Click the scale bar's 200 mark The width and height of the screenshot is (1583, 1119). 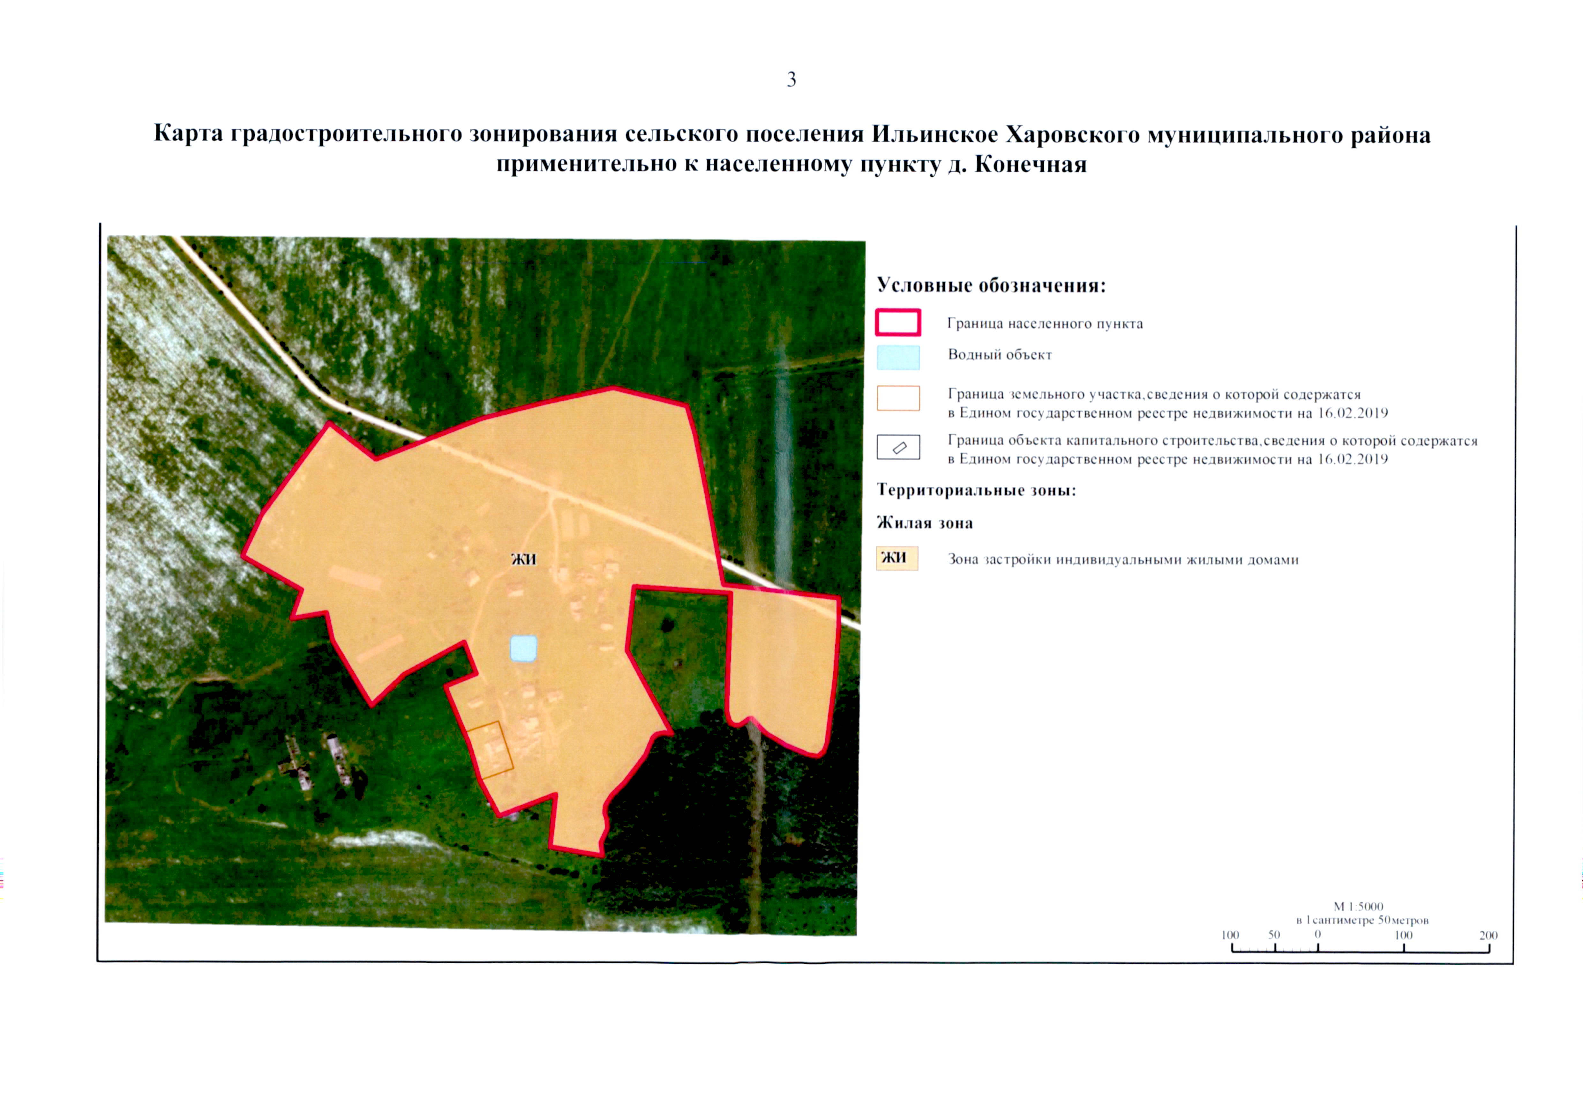[x=1488, y=936]
